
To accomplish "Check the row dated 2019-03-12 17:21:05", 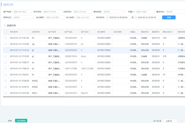I will (5, 38).
